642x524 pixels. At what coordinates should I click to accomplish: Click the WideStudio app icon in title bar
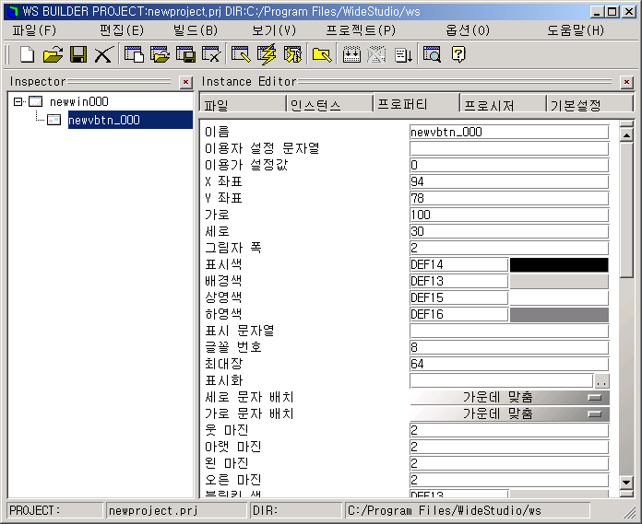point(13,12)
